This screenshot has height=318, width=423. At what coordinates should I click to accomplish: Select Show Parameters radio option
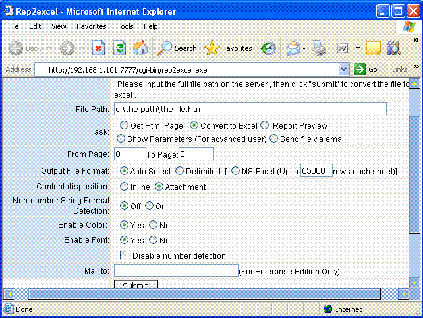click(121, 139)
